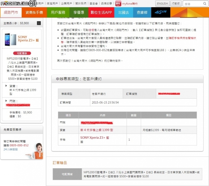Screen dimensions: 209x186
Task: Open 基金會 top link
Action: [x=93, y=3]
